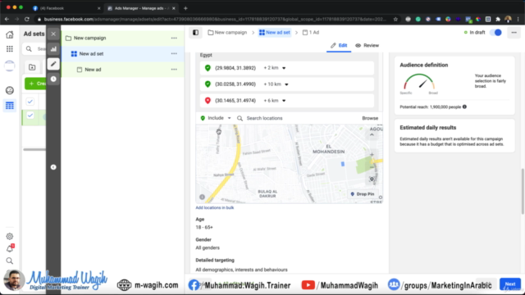The height and width of the screenshot is (295, 525).
Task: Open more options for New ad set
Action: [174, 53]
